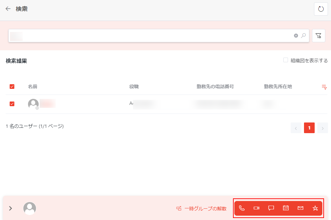The image size is (331, 220).
Task: Schedule a meeting via the calendar icon
Action: pos(286,208)
